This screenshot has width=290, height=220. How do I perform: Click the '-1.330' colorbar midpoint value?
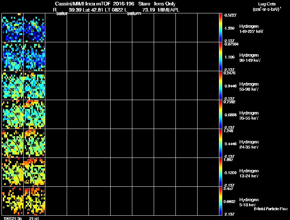coord(229,28)
